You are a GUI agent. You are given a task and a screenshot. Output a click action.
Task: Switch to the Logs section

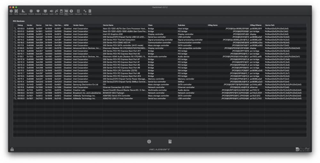click(x=90, y=12)
